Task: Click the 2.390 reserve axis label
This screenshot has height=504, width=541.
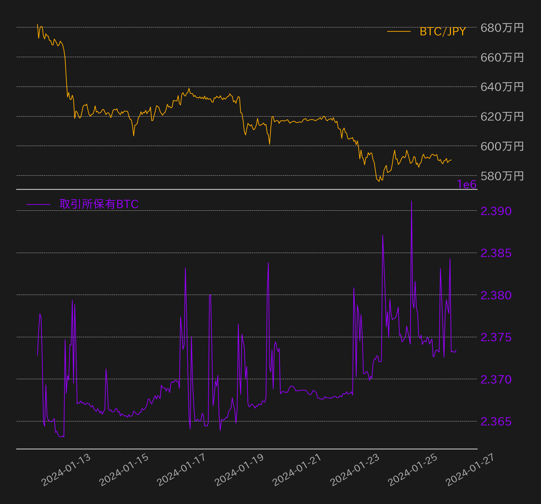Action: [x=496, y=211]
